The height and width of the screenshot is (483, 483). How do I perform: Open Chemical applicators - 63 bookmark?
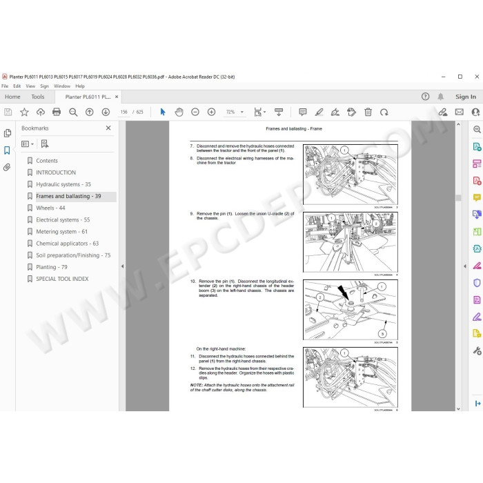click(x=67, y=244)
